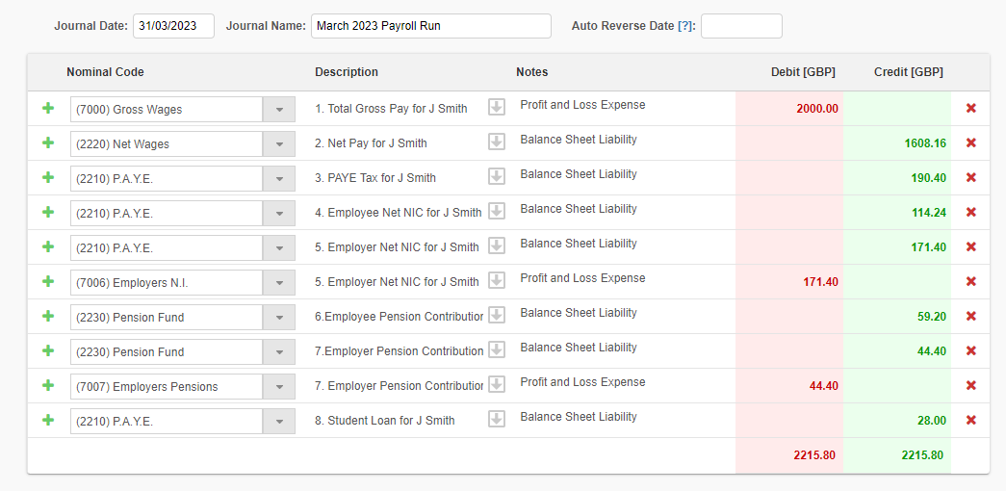The height and width of the screenshot is (491, 1006).
Task: Click copy-down arrow next to Total Gross Pay description
Action: pyautogui.click(x=497, y=108)
